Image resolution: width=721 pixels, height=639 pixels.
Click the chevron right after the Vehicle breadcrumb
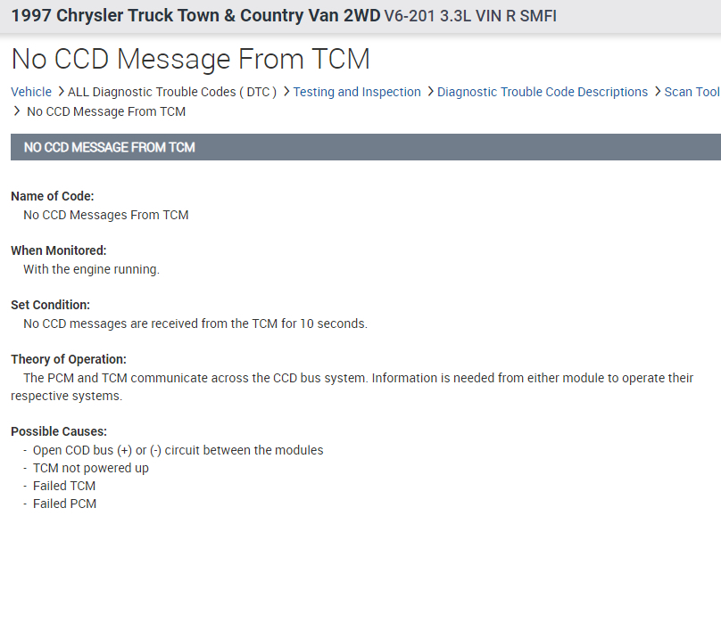[x=60, y=92]
